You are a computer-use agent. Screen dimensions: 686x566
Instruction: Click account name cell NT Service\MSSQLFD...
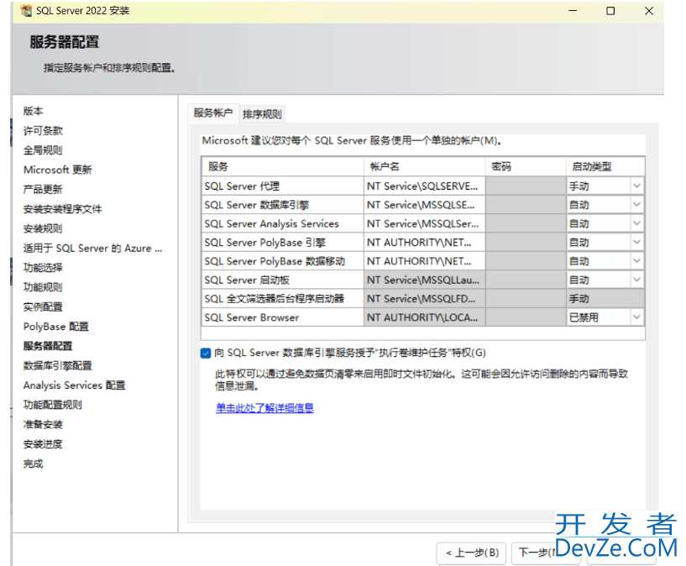click(x=424, y=299)
